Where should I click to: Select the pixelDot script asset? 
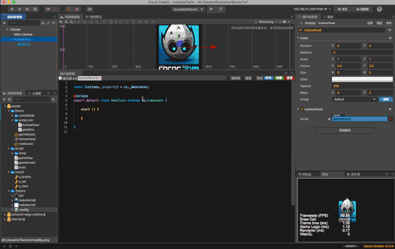point(26,129)
